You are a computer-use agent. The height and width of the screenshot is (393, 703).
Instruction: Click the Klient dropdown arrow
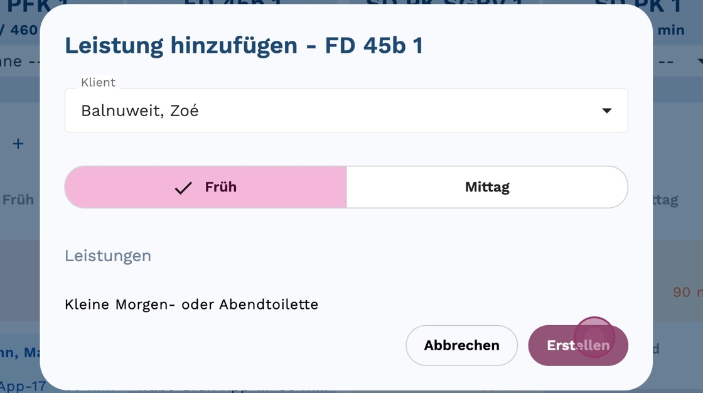point(606,111)
